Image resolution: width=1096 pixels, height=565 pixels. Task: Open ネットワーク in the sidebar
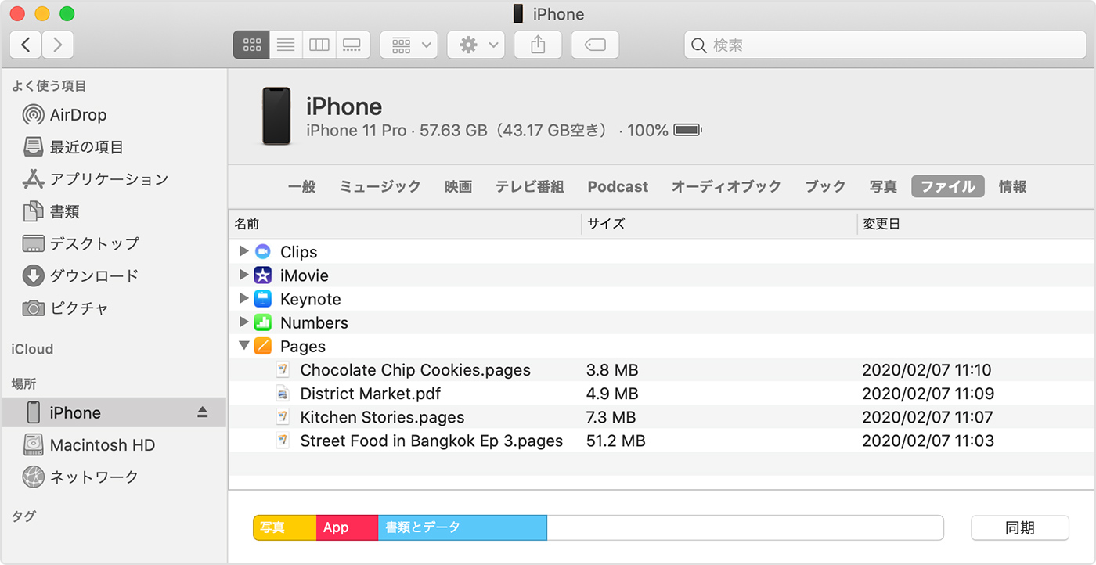(x=80, y=477)
